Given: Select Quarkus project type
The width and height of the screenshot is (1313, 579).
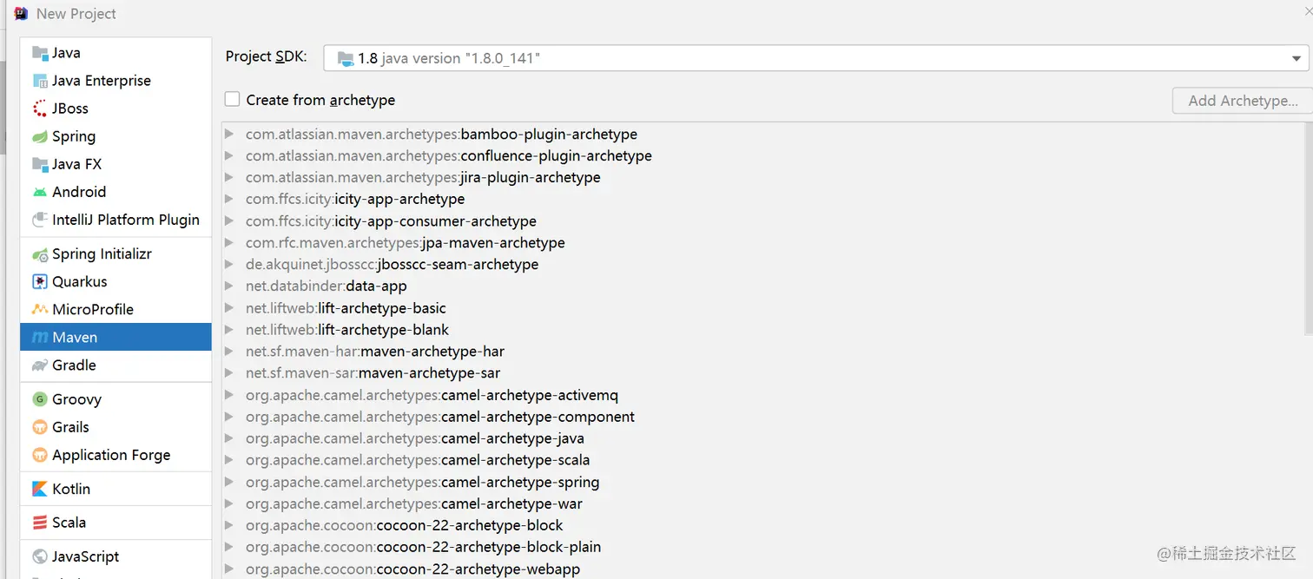Looking at the screenshot, I should point(115,282).
